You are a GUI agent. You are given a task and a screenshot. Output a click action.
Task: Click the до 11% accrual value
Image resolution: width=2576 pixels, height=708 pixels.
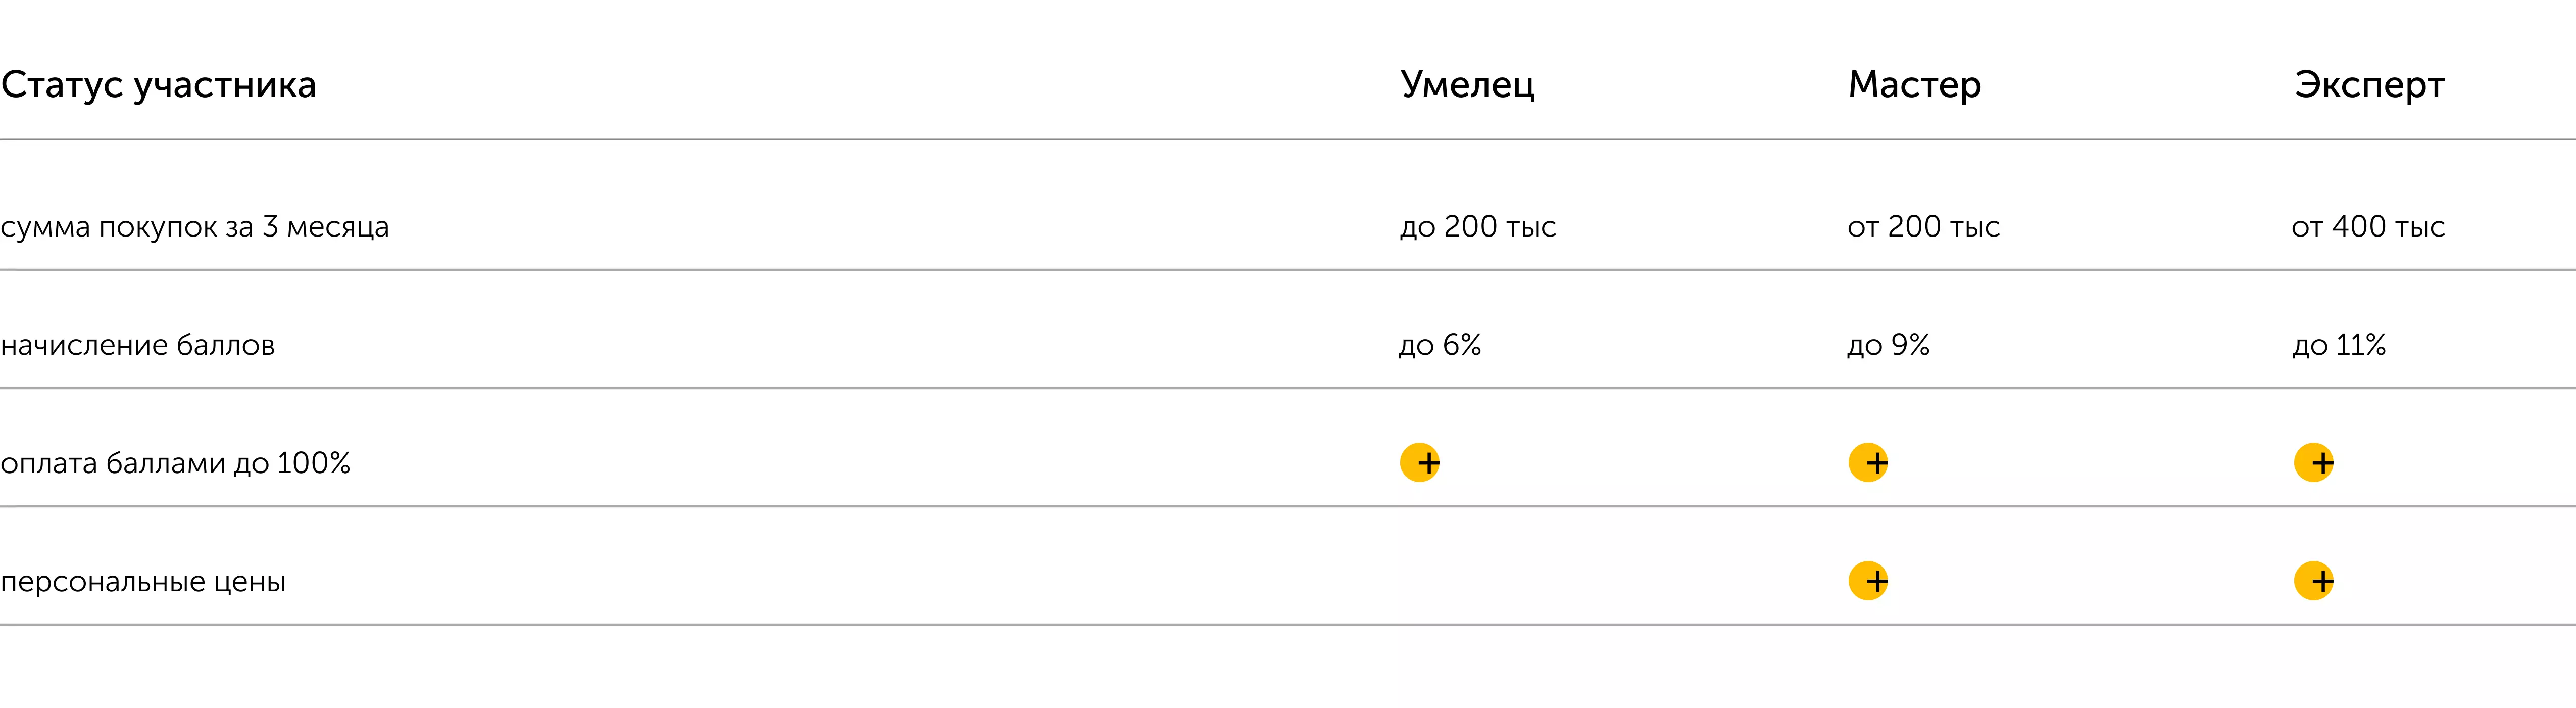coord(2338,345)
